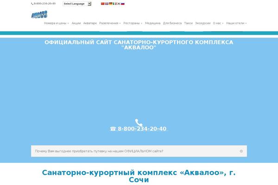Screen dimensions: 278x185
Task: Open the Медицина menu item
Action: pos(152,23)
